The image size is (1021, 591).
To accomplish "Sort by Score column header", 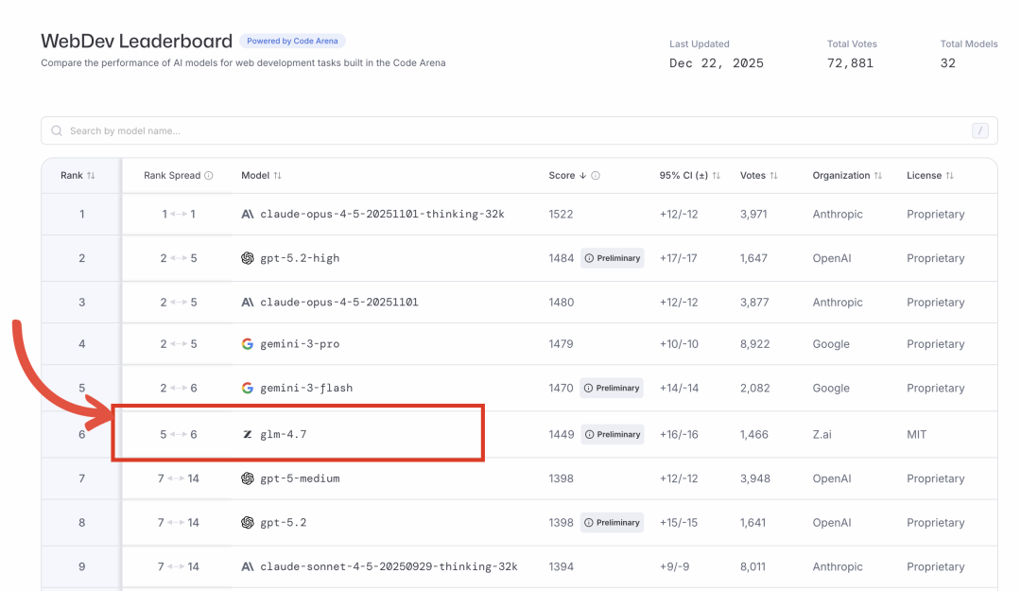I will point(567,175).
